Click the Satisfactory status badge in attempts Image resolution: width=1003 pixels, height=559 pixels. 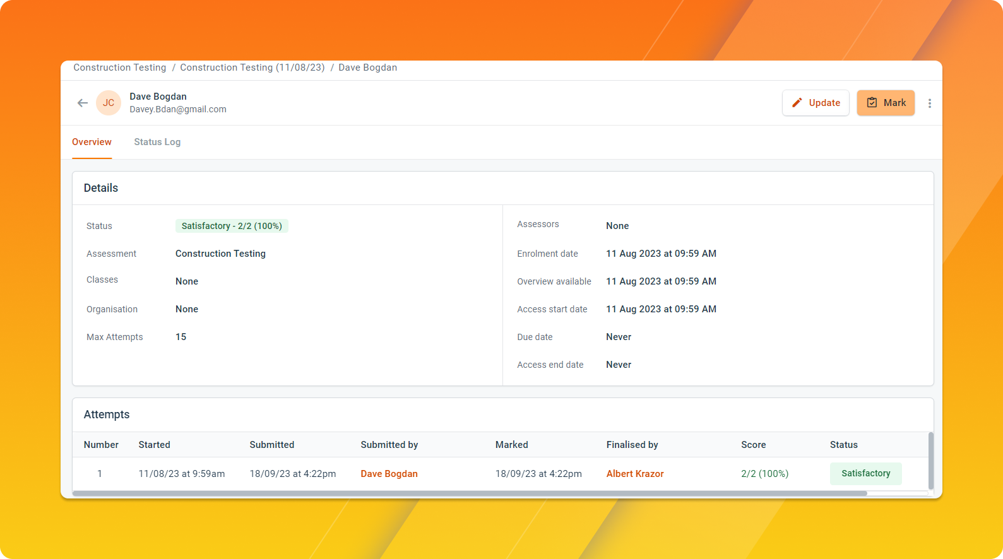point(866,473)
